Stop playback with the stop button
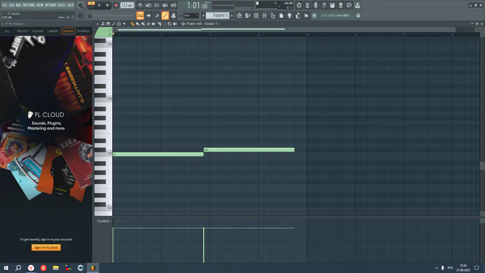This screenshot has width=485, height=273. 107,5
